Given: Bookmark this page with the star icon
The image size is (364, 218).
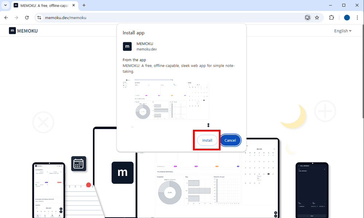Looking at the screenshot, I should tap(317, 17).
